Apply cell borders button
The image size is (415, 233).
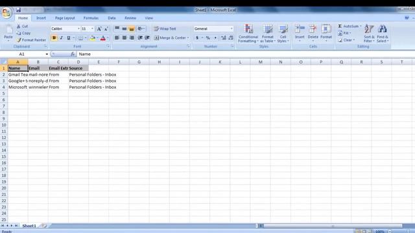pyautogui.click(x=80, y=38)
